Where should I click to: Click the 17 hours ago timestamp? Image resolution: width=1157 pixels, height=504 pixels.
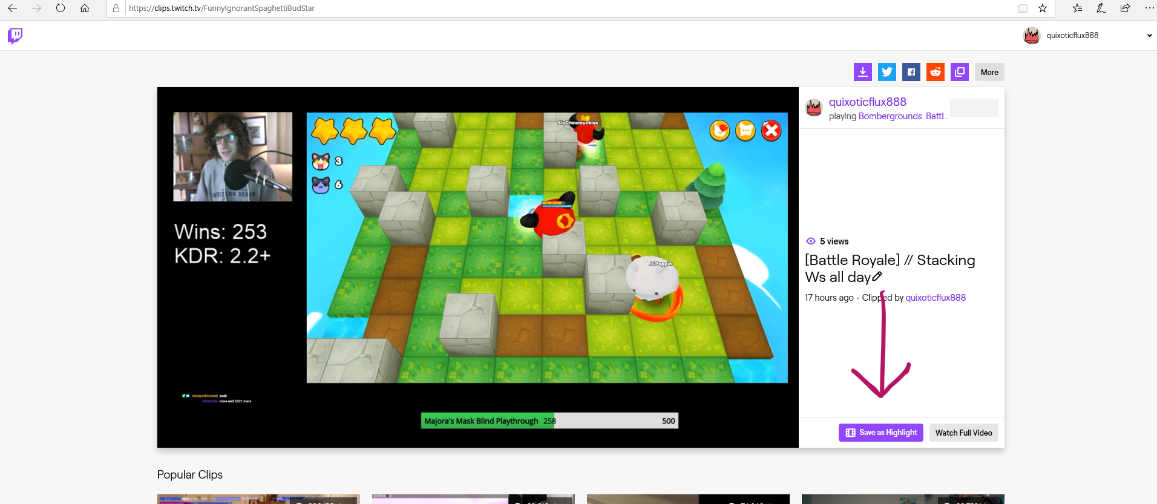tap(829, 298)
